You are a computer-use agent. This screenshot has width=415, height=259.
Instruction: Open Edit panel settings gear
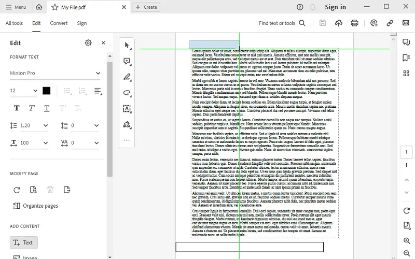coord(88,43)
